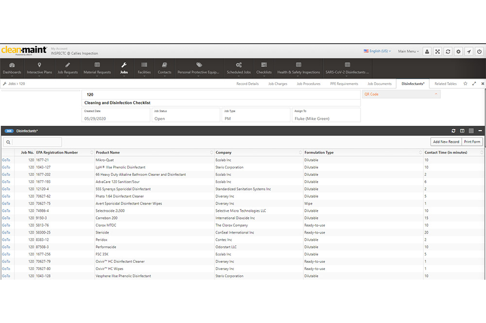
Task: Expand the record view with diagonal arrows
Action: tap(474, 84)
